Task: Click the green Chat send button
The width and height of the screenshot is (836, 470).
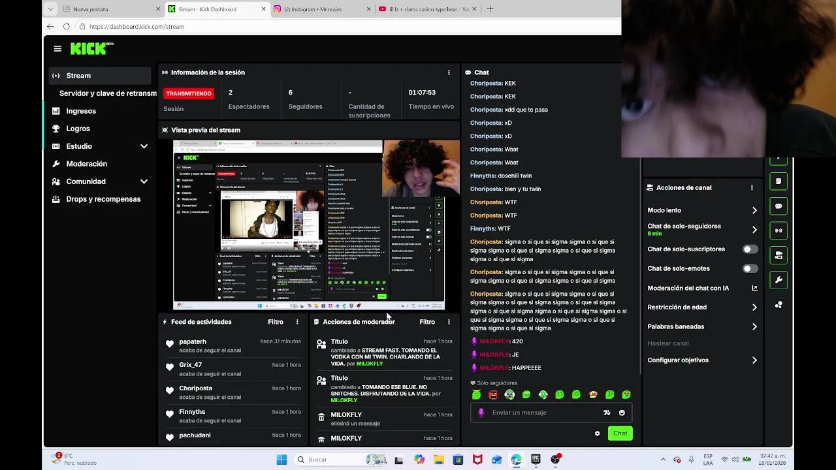Action: [620, 433]
